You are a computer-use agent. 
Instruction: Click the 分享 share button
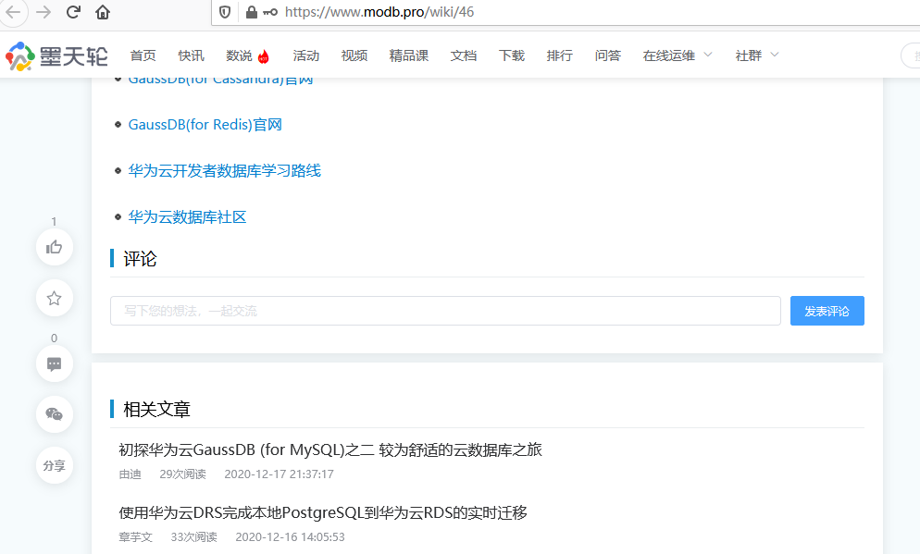pos(55,465)
